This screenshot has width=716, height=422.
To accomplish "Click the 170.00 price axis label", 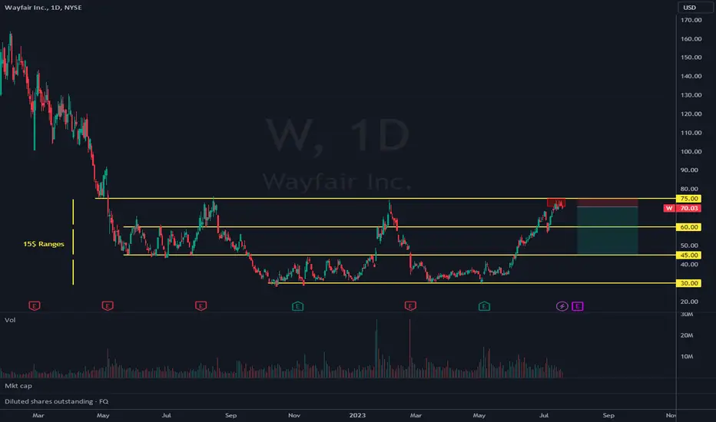I will coord(691,20).
